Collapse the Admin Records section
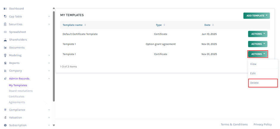The image size is (280, 129). [49, 78]
